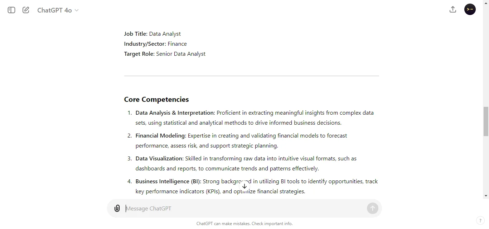Click the share conversation icon
The image size is (489, 229).
click(x=453, y=10)
